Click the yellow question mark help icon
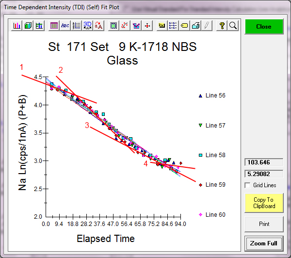291x258 pixels. click(222, 26)
